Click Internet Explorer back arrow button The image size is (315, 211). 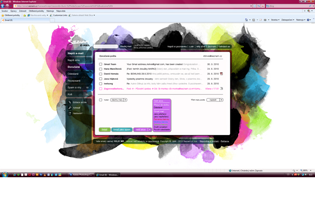click(3, 6)
